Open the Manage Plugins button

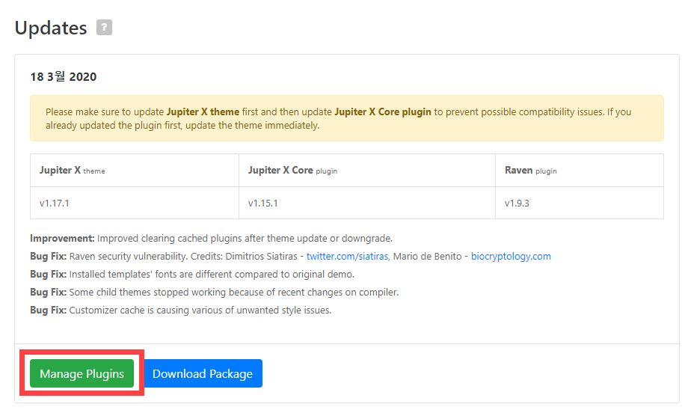click(x=82, y=373)
